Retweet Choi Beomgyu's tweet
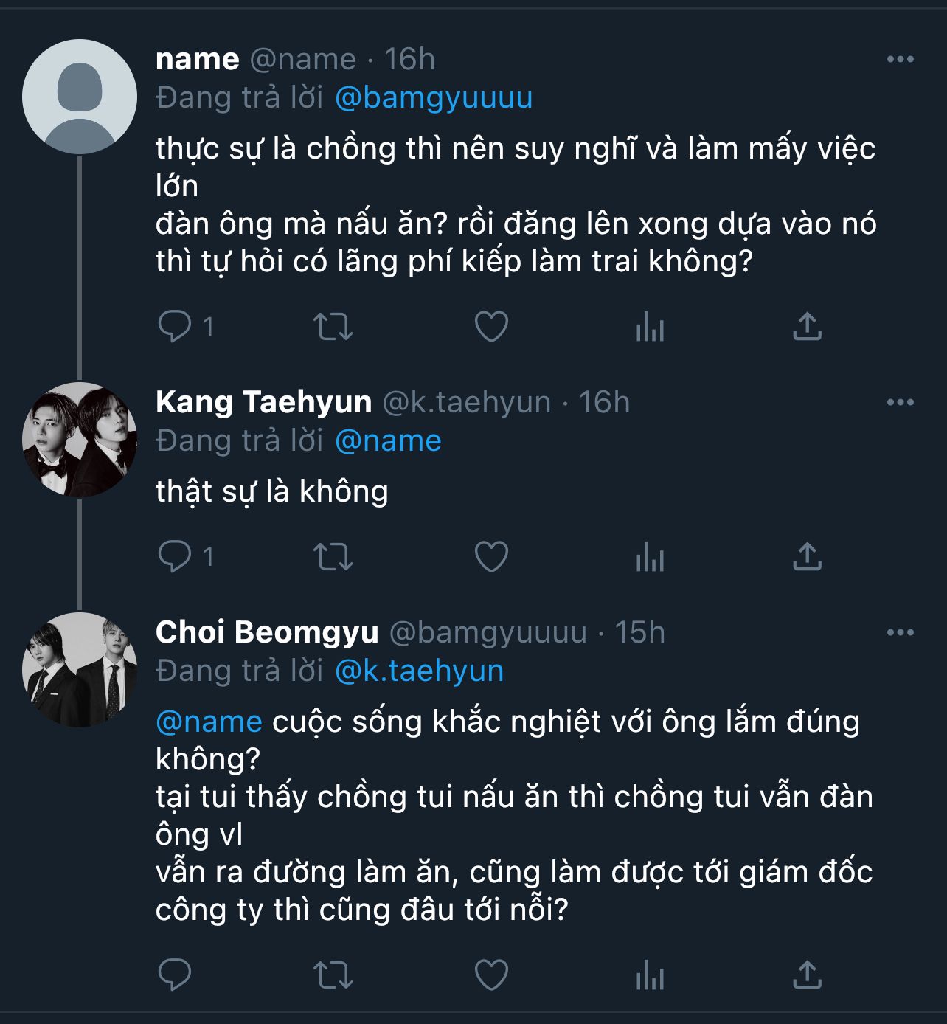This screenshot has width=947, height=1024. 333,975
